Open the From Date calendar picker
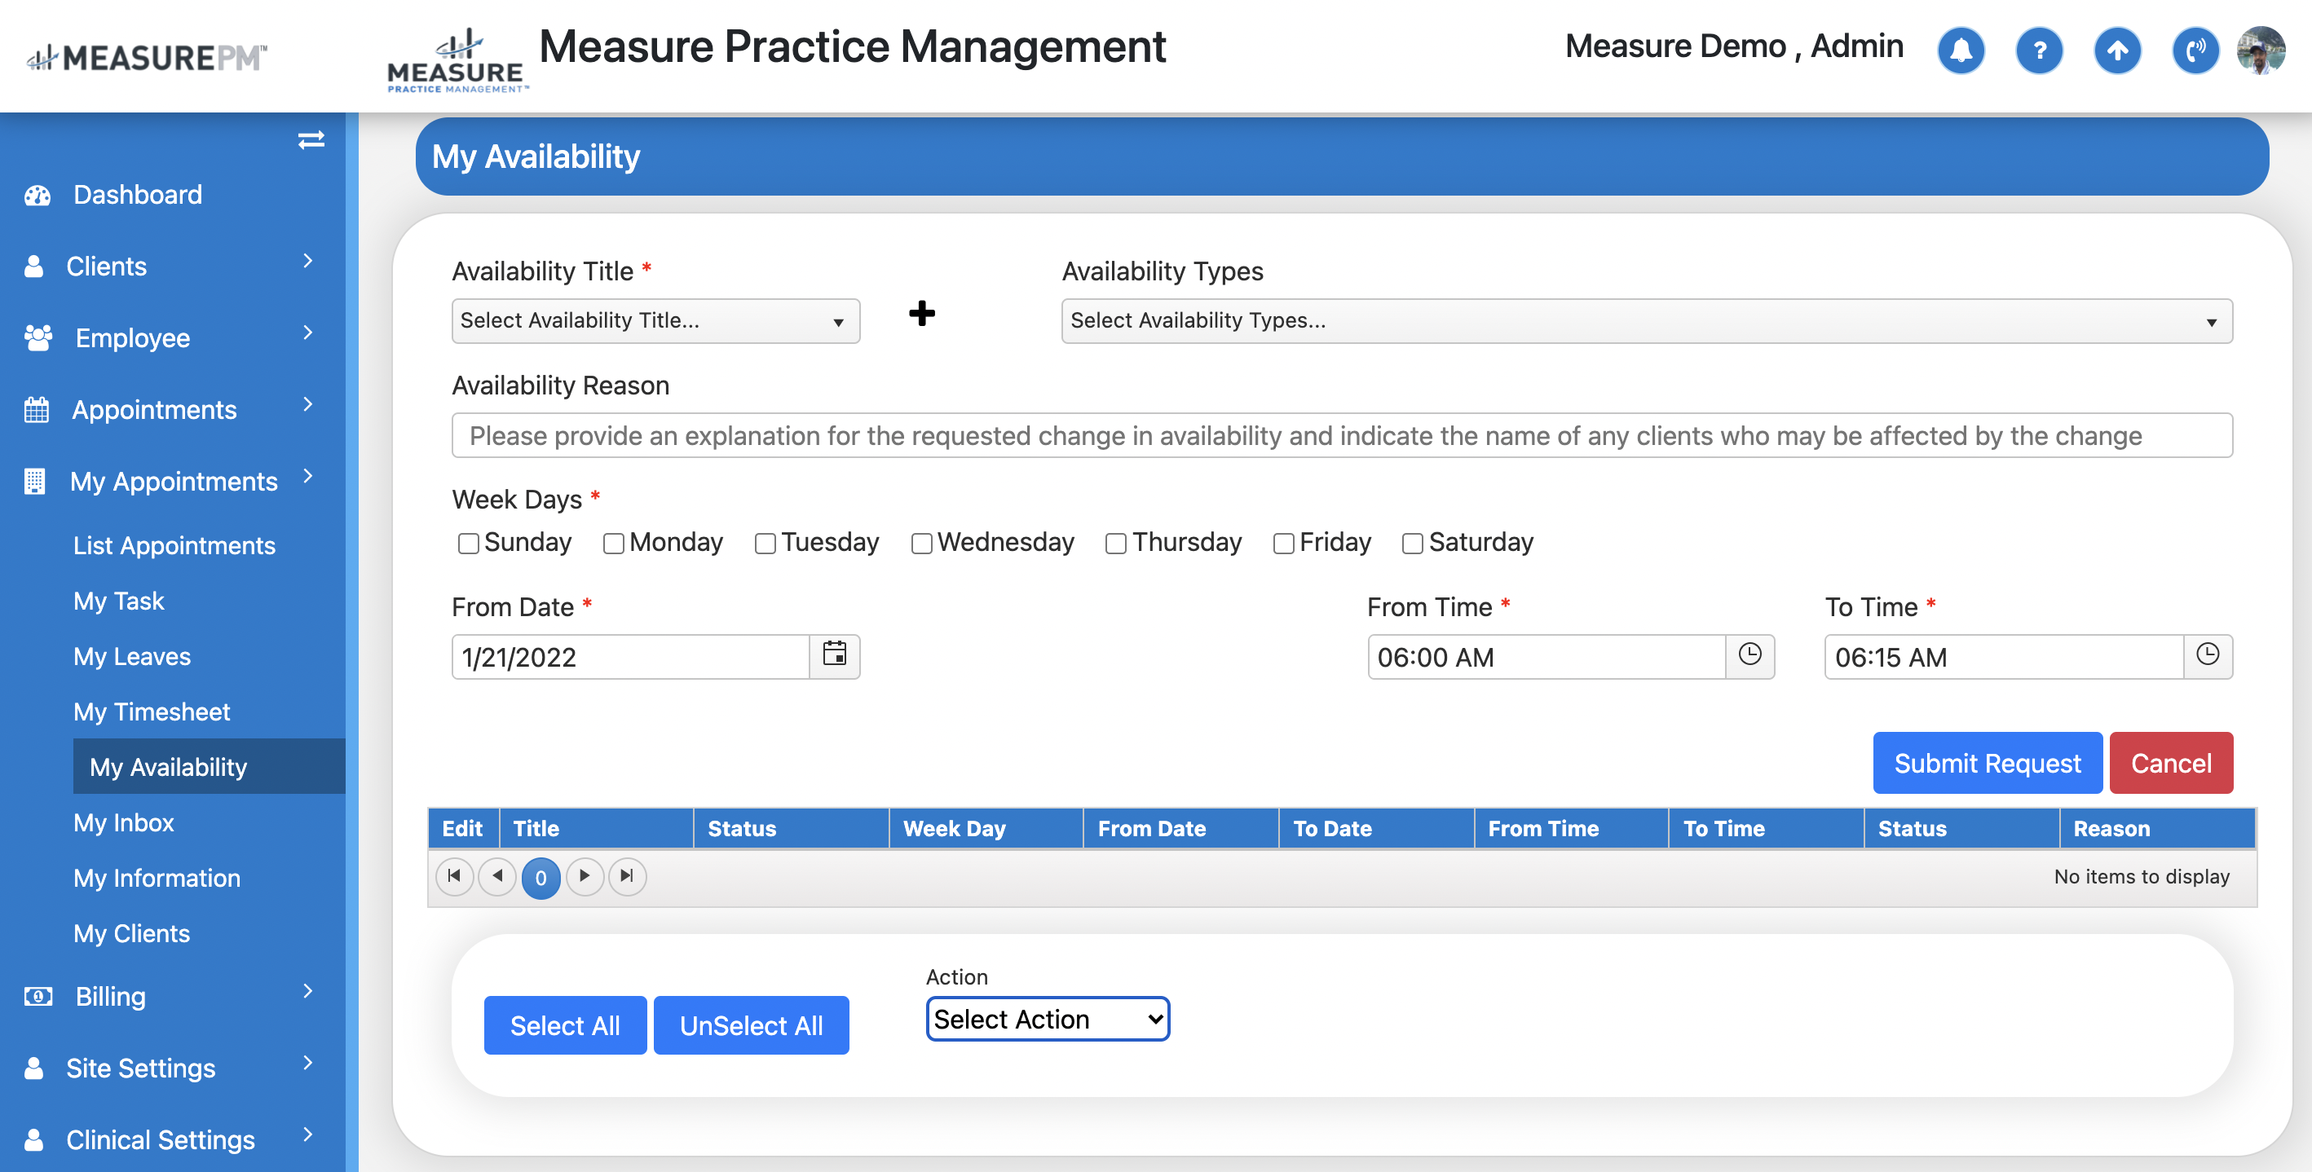This screenshot has height=1172, width=2312. (834, 655)
